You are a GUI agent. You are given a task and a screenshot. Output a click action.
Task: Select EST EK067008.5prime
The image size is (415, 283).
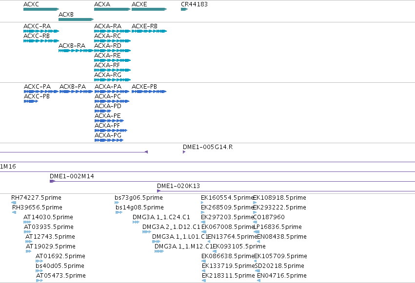[204, 232]
